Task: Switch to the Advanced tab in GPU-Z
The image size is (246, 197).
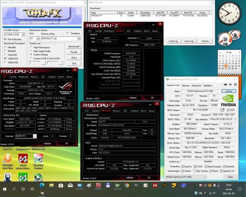Action: tap(196, 86)
